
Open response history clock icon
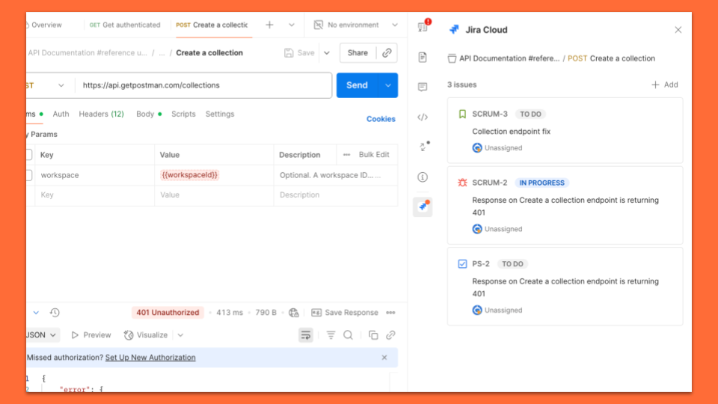click(x=55, y=313)
